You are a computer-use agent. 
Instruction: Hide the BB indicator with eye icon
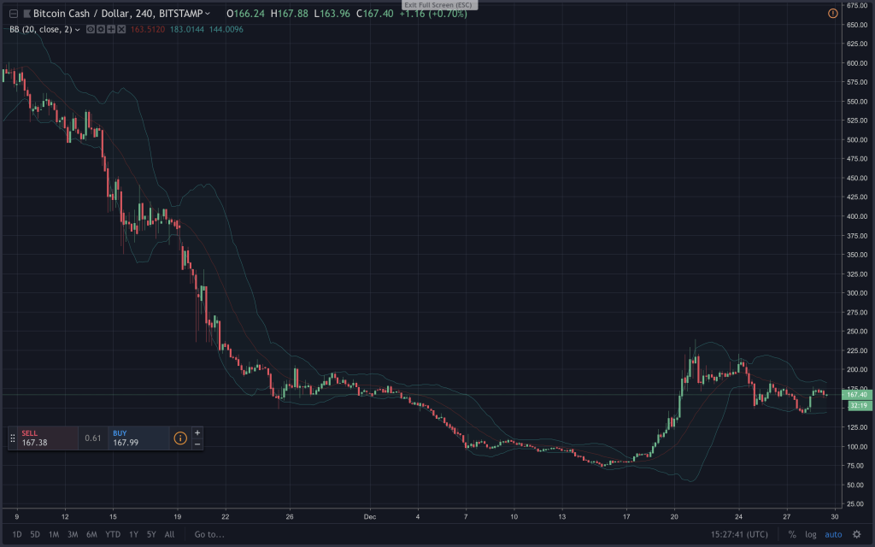(x=90, y=30)
